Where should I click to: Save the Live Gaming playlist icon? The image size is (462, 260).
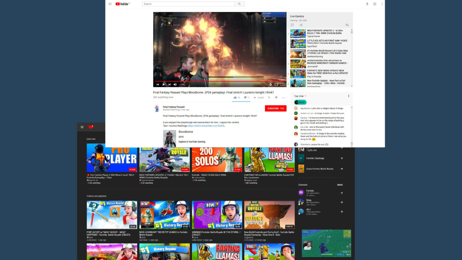click(x=347, y=25)
